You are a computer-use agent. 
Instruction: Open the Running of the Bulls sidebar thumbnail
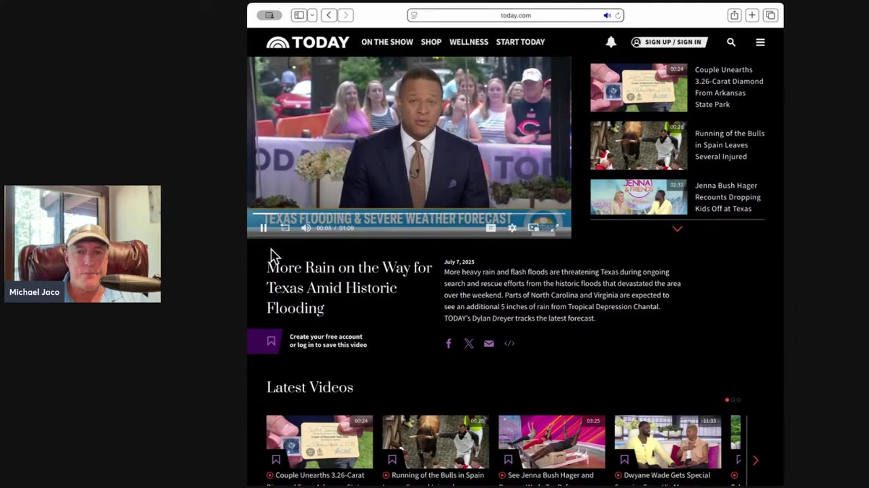tap(638, 146)
